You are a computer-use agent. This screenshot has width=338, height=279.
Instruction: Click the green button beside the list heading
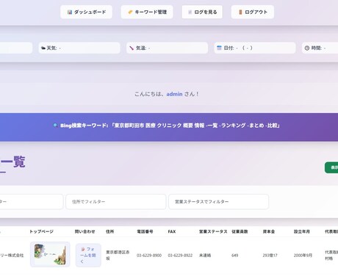tap(331, 167)
